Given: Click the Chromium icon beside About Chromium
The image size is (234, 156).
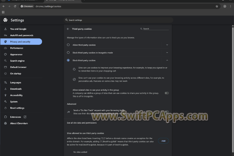Looking at the screenshot, I should [6, 123].
